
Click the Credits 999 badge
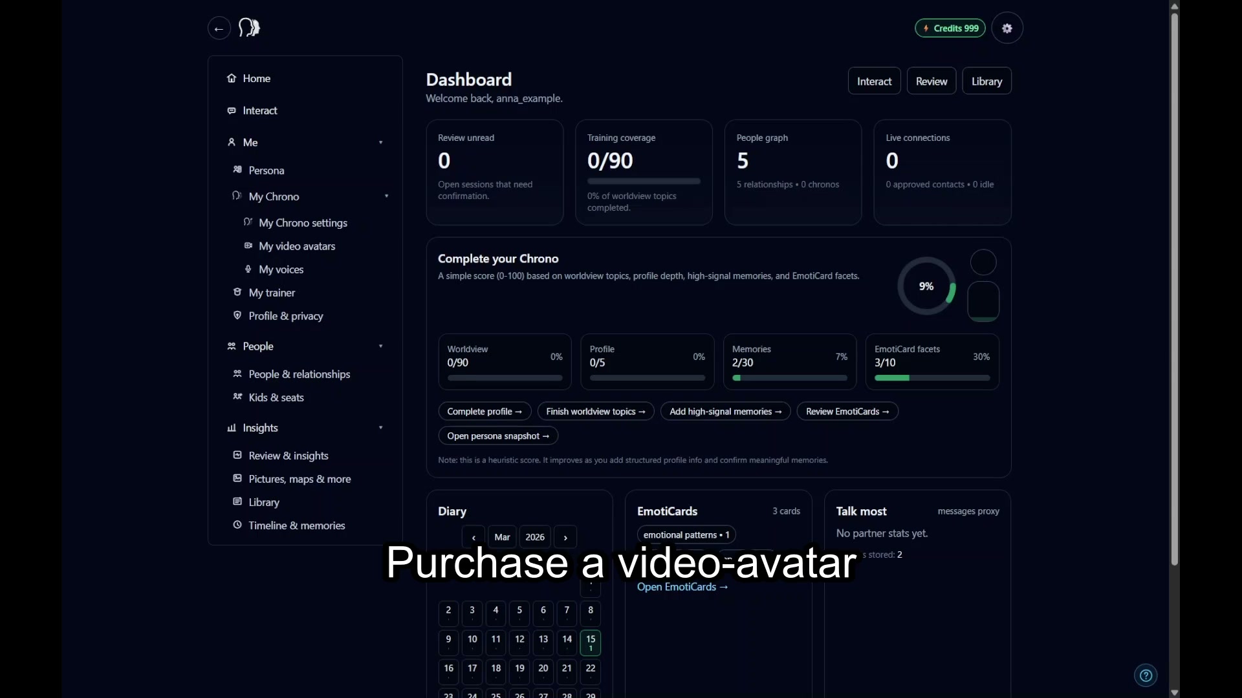pyautogui.click(x=950, y=28)
